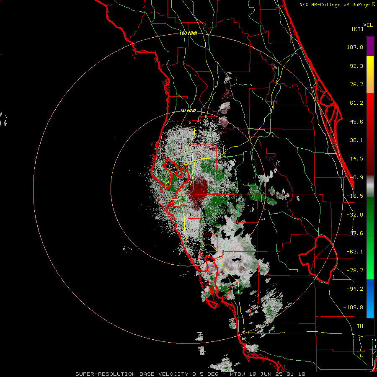Pick the gray segment of color bar
Image resolution: width=377 pixels, height=377 pixels.
click(370, 186)
